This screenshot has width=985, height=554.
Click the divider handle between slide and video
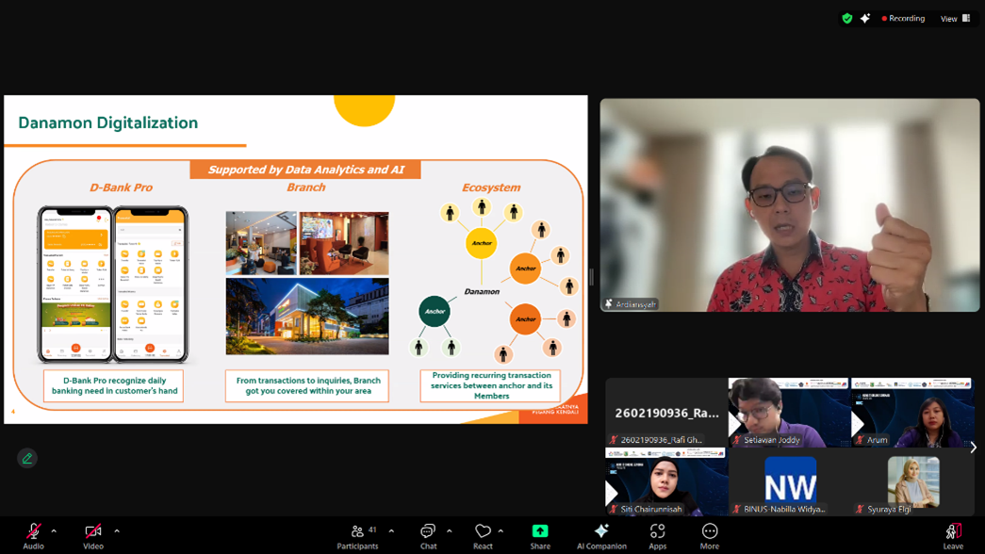click(x=592, y=276)
